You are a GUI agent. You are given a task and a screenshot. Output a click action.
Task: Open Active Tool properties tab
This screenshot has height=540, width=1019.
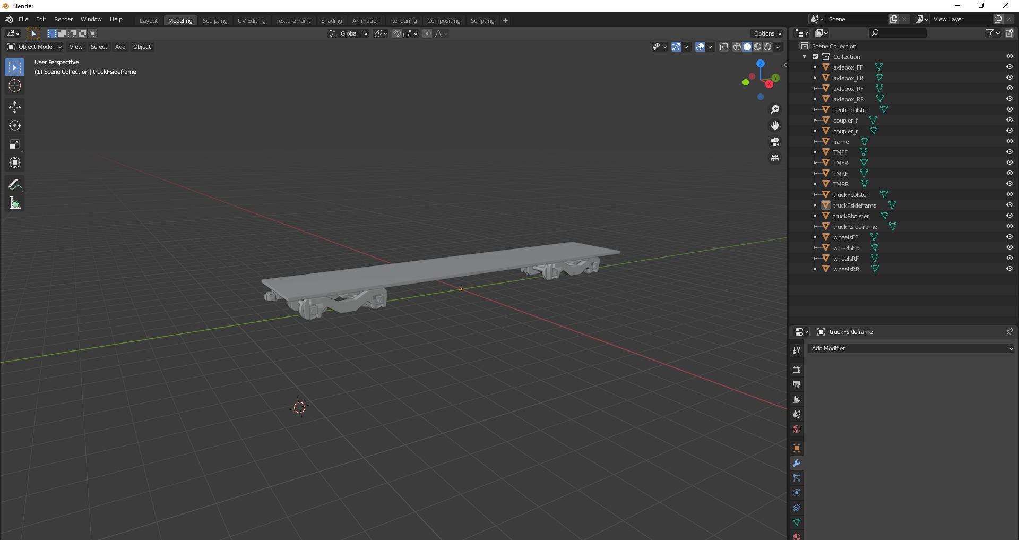797,350
